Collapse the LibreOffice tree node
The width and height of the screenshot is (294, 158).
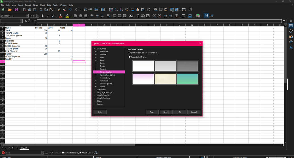point(95,49)
